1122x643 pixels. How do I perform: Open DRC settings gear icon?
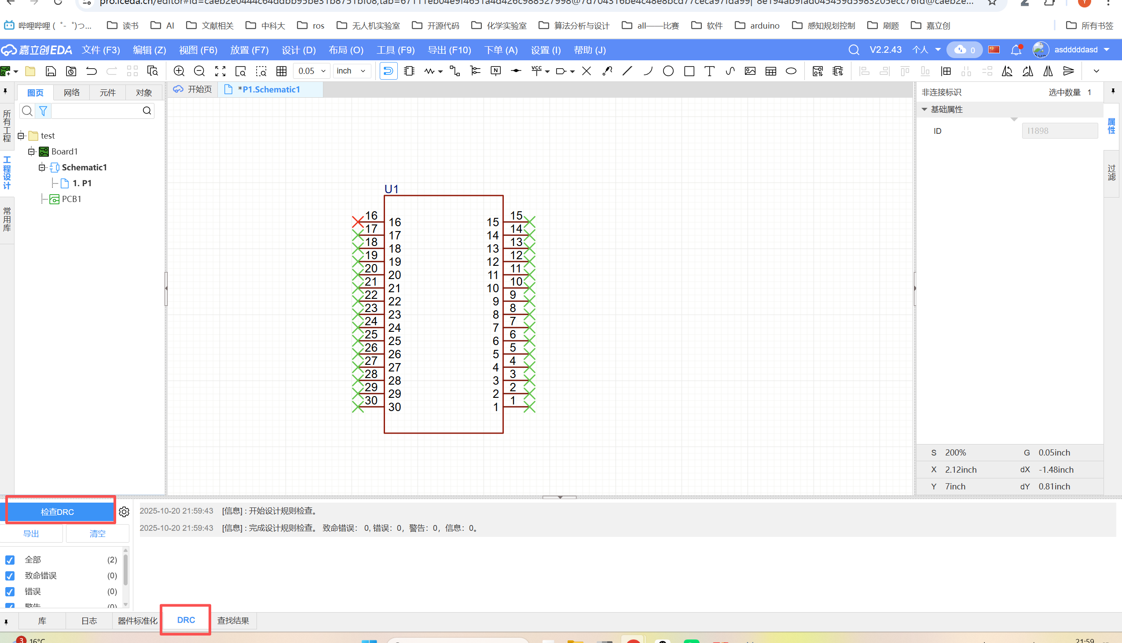[124, 511]
